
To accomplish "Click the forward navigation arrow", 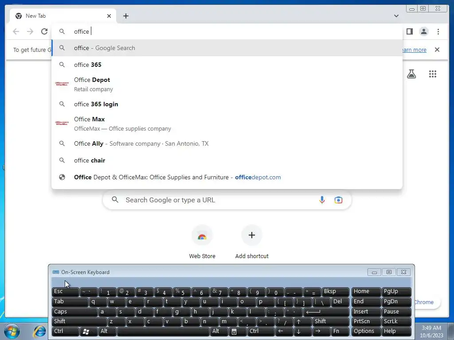I will (x=30, y=31).
